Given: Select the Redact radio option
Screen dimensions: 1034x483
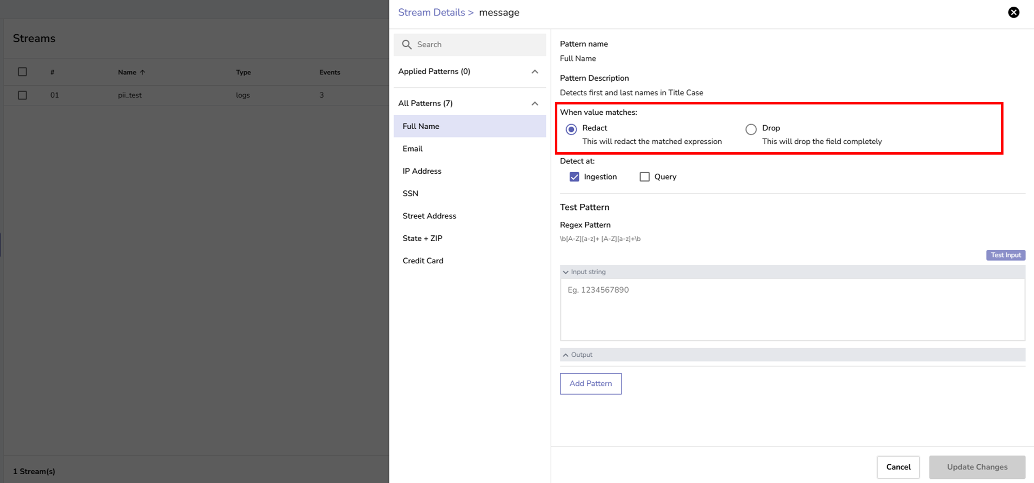Looking at the screenshot, I should click(571, 129).
